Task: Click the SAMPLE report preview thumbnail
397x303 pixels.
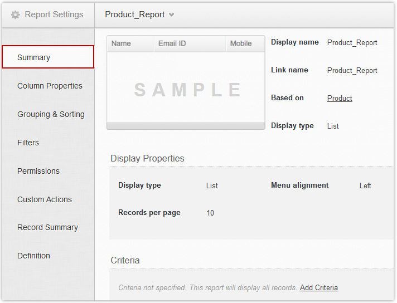Action: coord(186,89)
